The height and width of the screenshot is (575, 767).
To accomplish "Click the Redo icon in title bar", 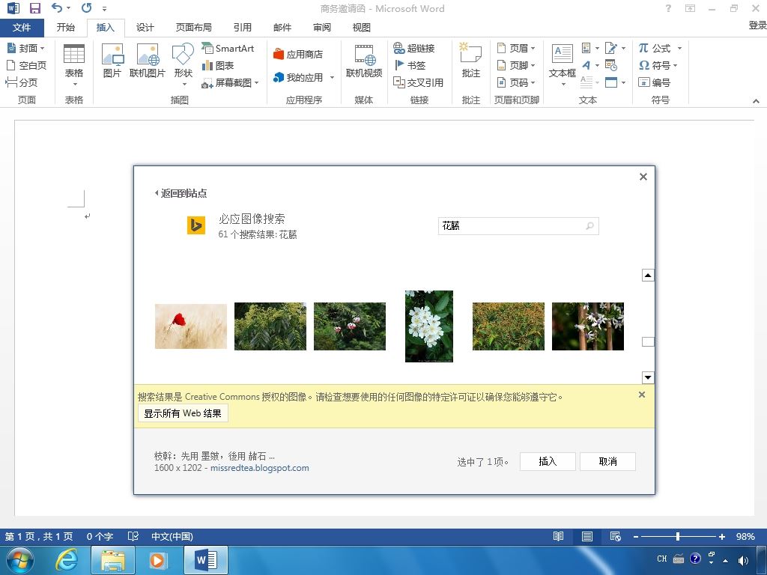I will [x=87, y=7].
